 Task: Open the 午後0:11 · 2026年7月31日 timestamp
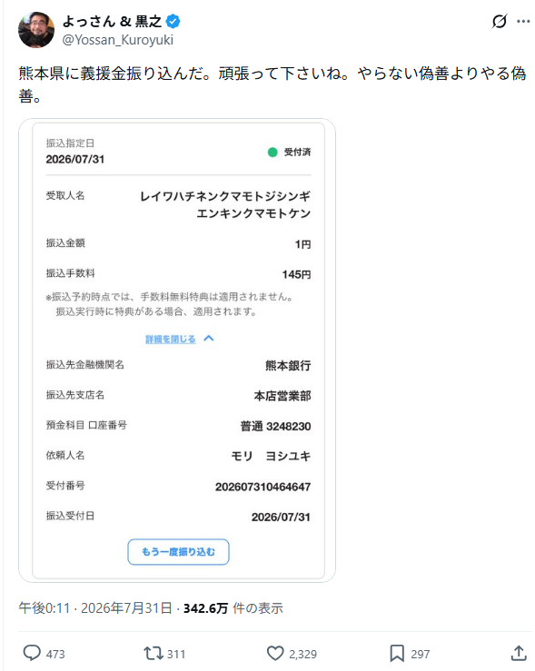pos(95,608)
